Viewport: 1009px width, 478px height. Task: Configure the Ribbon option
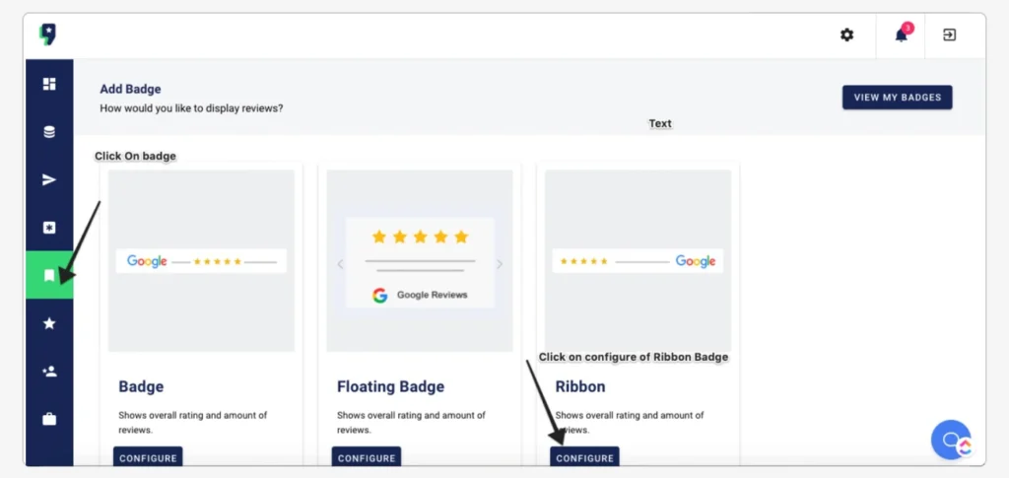pos(585,456)
